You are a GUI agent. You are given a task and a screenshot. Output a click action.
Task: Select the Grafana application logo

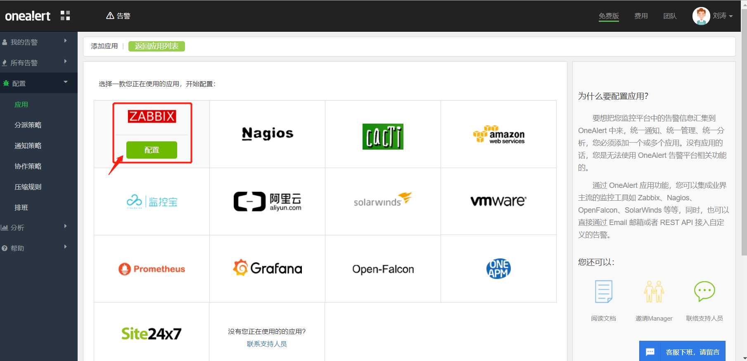pyautogui.click(x=268, y=268)
